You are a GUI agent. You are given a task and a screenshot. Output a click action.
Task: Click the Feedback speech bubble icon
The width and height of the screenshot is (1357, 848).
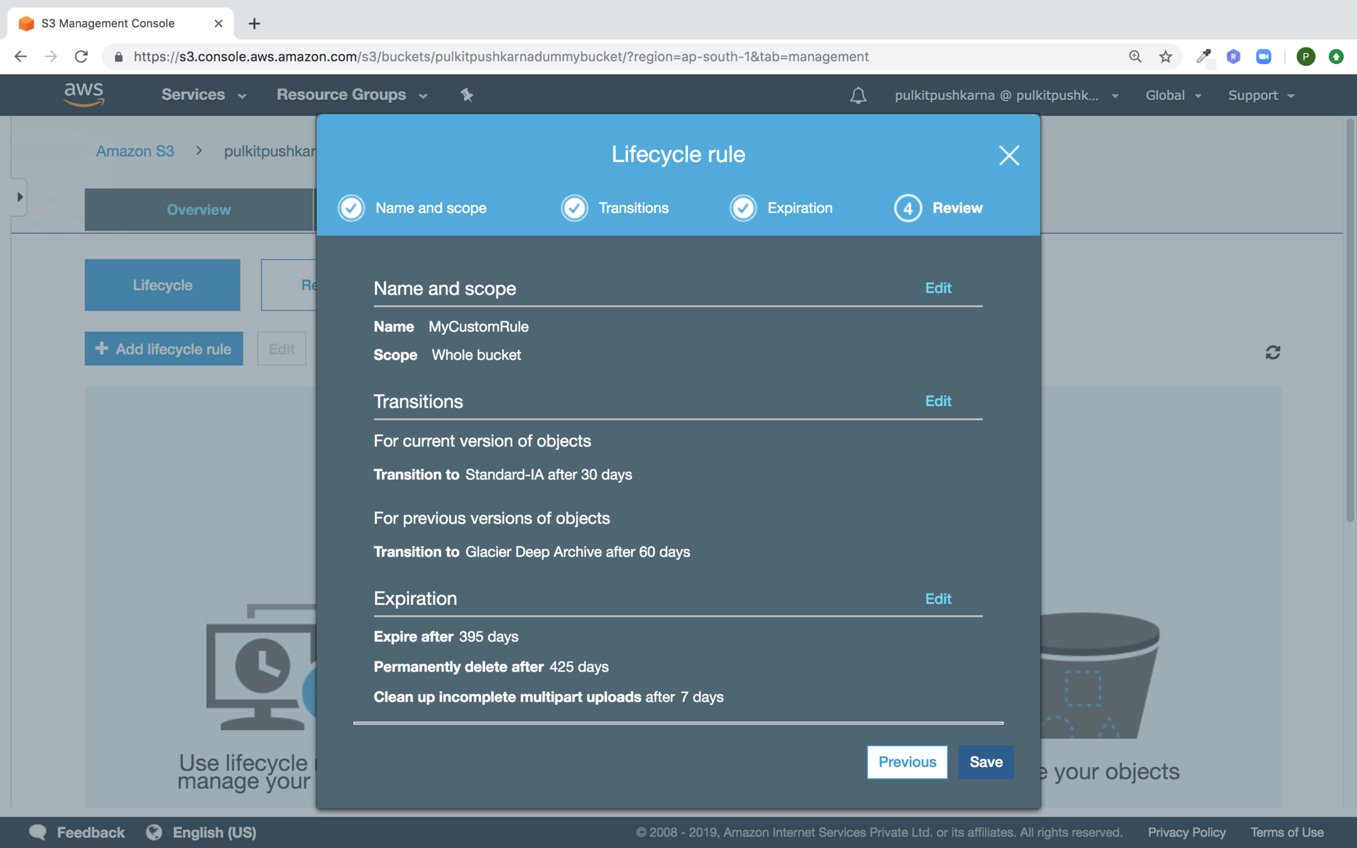point(38,832)
